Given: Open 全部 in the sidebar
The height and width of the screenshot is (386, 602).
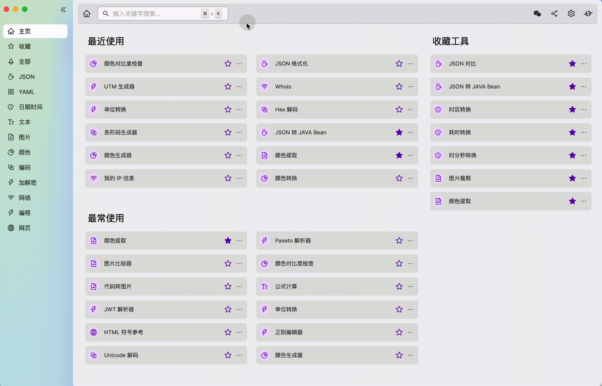Looking at the screenshot, I should 35,62.
